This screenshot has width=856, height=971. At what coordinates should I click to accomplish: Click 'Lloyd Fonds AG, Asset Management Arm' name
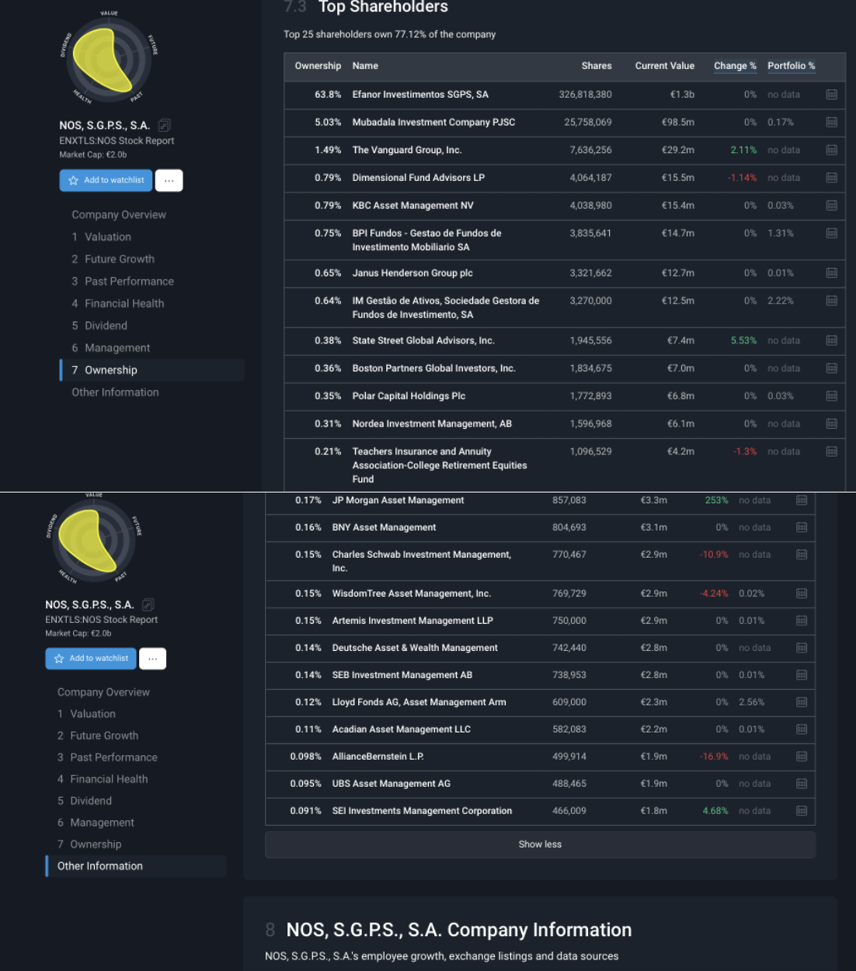(x=419, y=702)
